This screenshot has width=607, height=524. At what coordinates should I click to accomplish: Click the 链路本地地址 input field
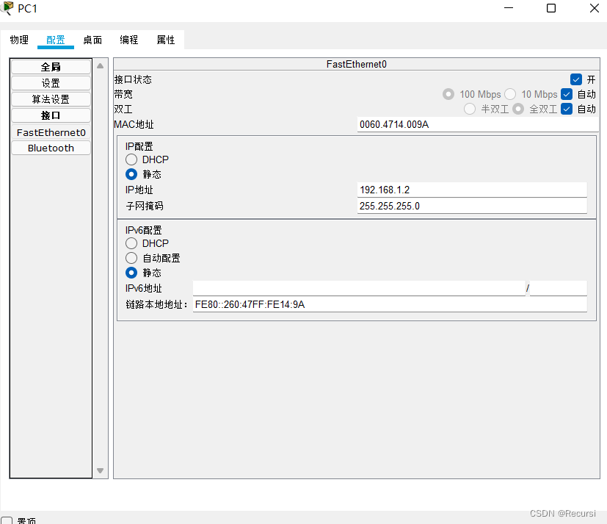[x=390, y=305]
